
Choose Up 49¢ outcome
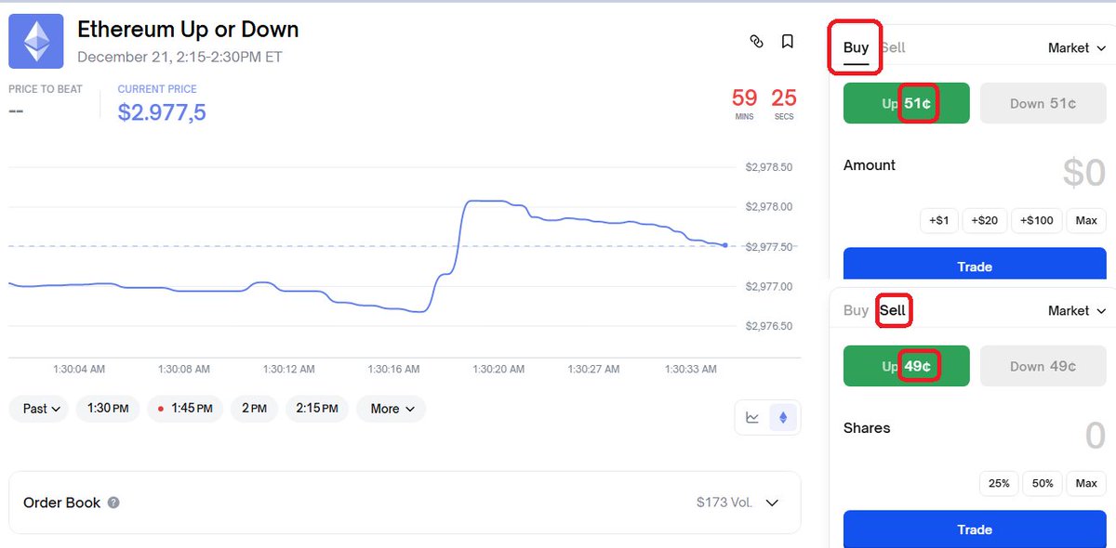point(907,366)
